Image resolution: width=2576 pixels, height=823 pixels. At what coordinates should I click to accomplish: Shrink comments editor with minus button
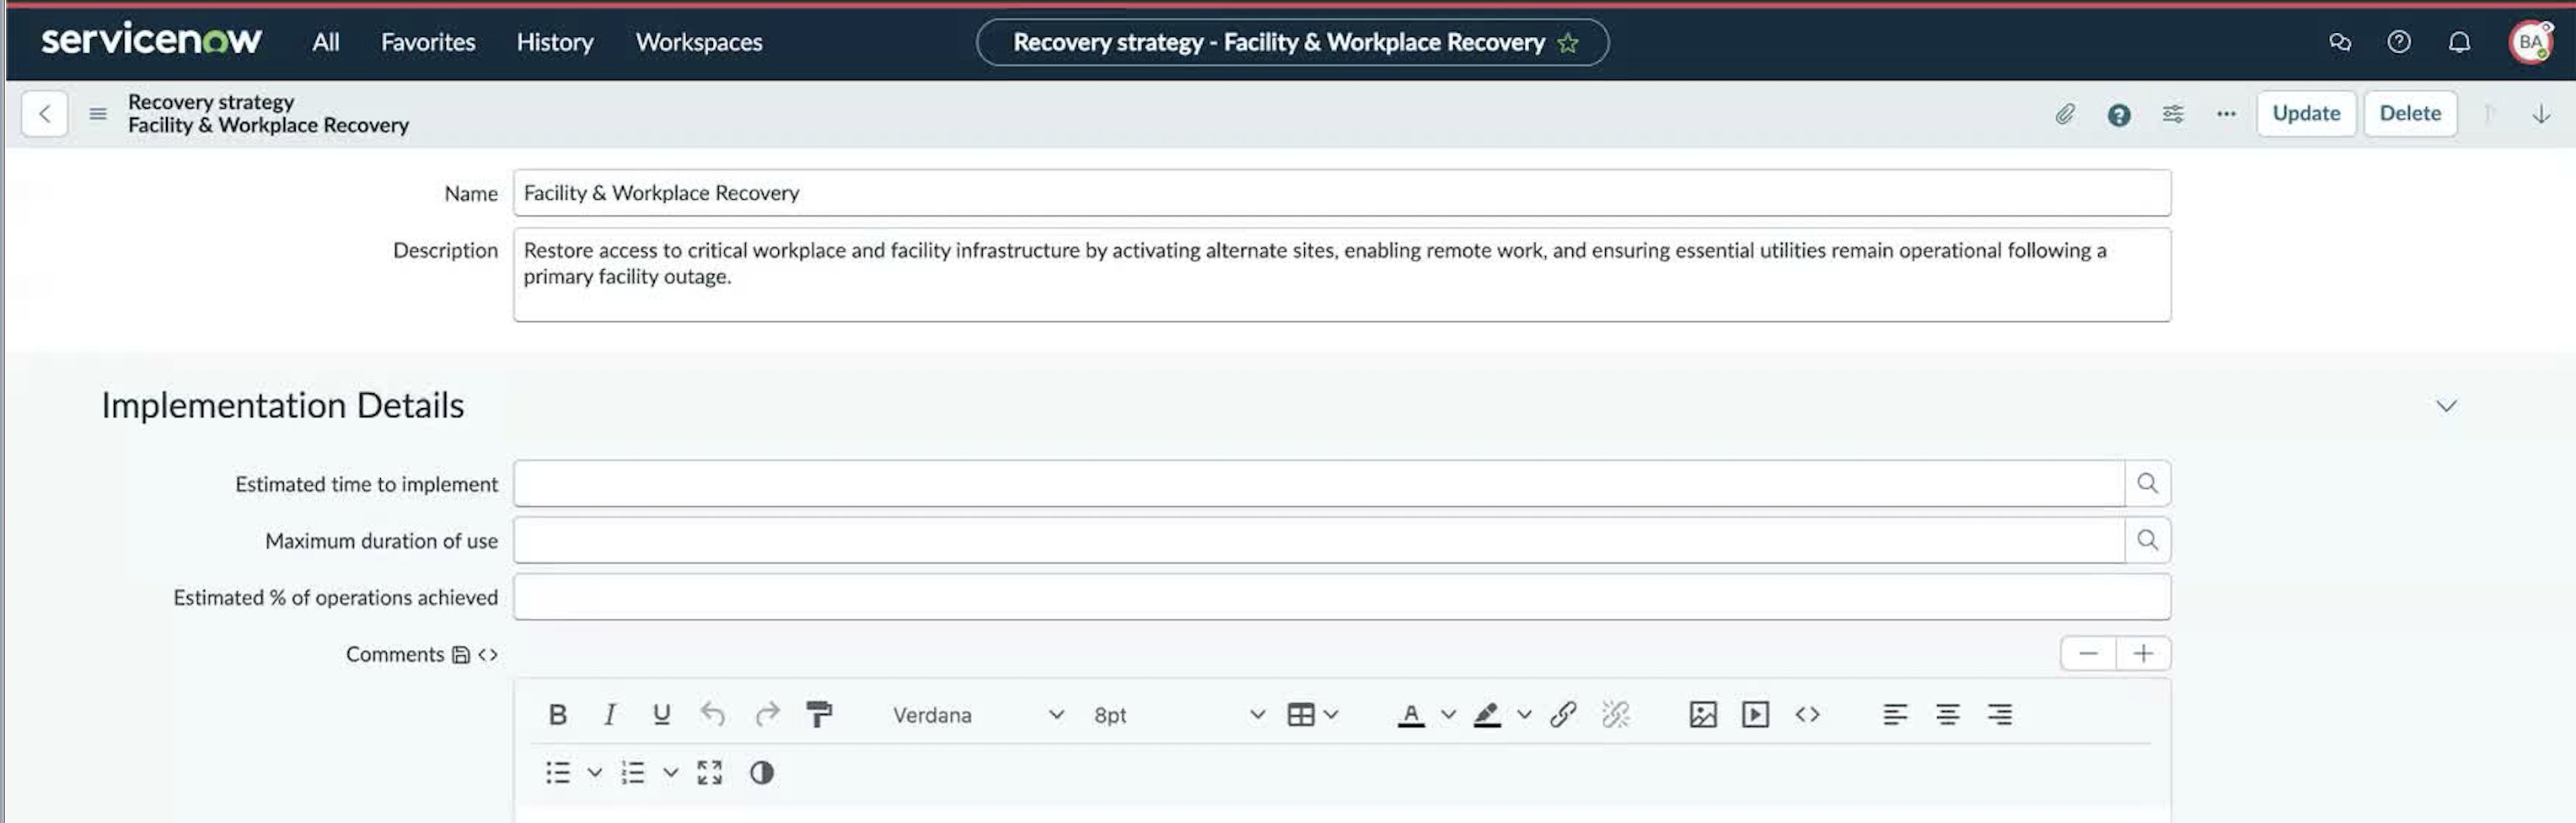(x=2088, y=654)
